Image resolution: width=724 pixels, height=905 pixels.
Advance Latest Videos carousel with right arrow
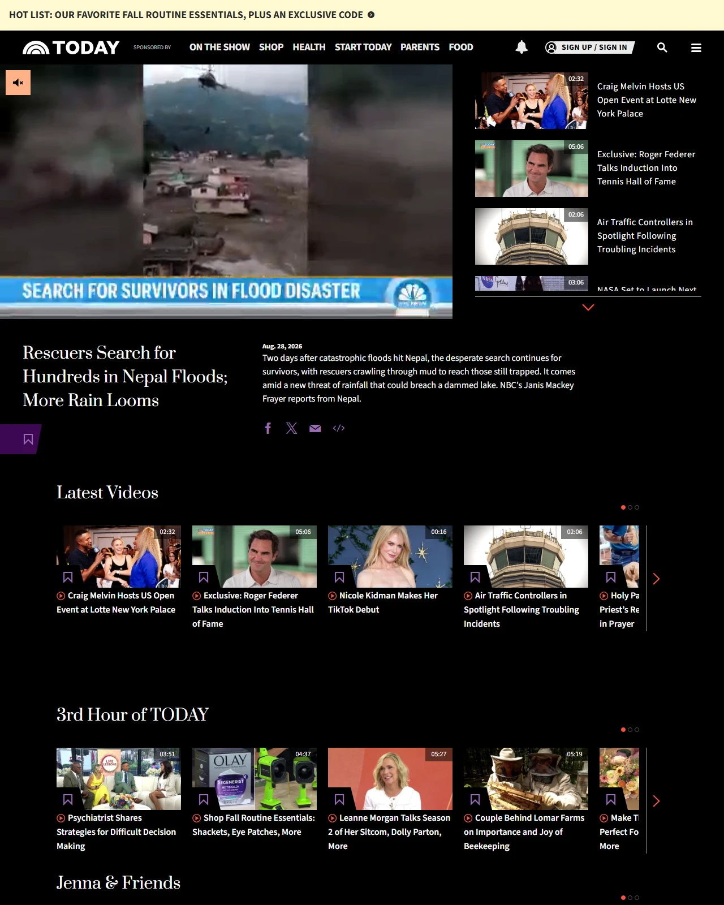[x=656, y=579]
